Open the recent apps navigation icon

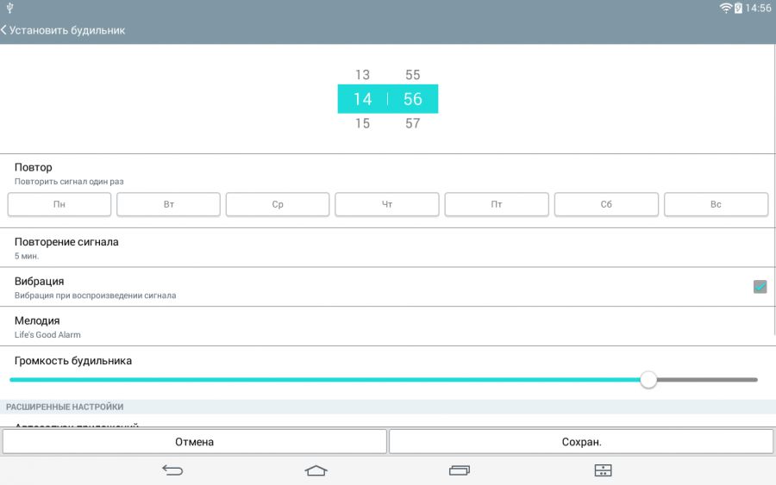coord(460,470)
